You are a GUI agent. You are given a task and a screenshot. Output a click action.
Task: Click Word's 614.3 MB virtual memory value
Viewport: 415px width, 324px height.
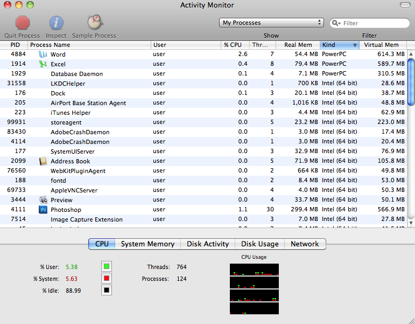pyautogui.click(x=391, y=54)
